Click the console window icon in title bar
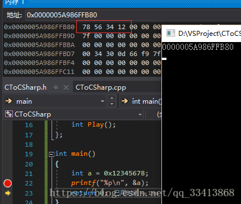The width and height of the screenshot is (241, 204). pyautogui.click(x=170, y=33)
